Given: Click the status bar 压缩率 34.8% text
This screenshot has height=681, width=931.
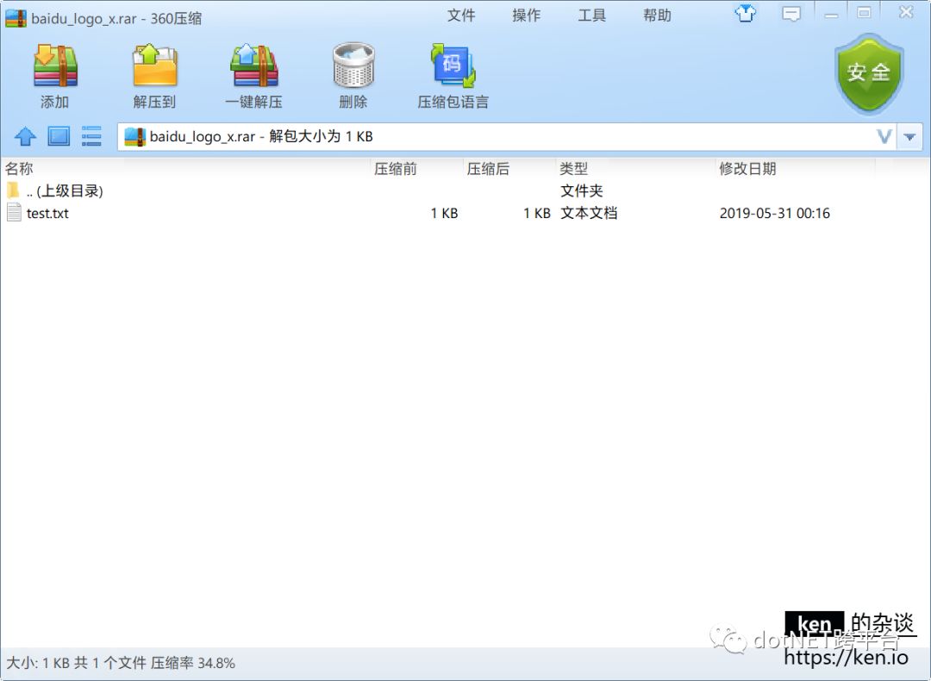Looking at the screenshot, I should (x=193, y=663).
